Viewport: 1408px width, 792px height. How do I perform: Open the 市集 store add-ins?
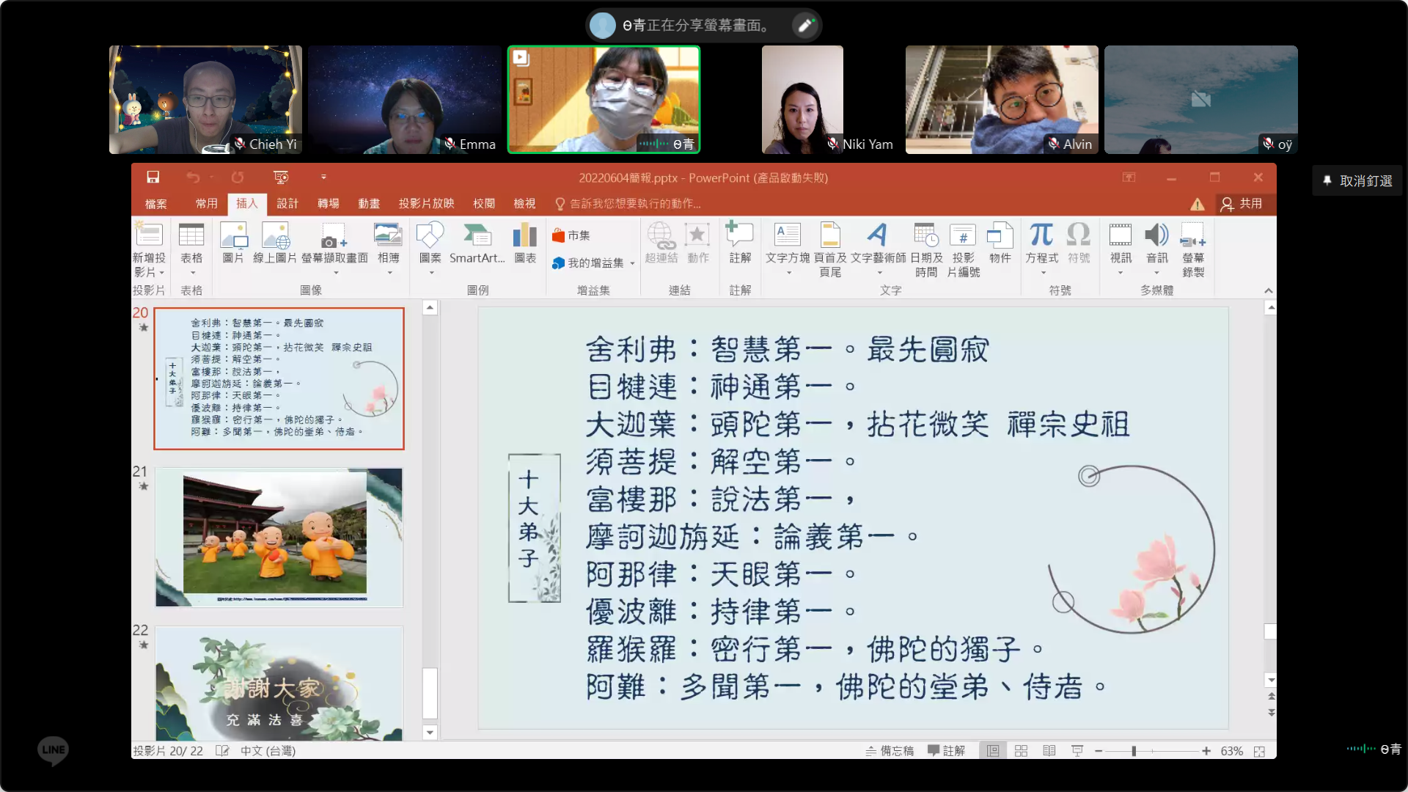(571, 235)
